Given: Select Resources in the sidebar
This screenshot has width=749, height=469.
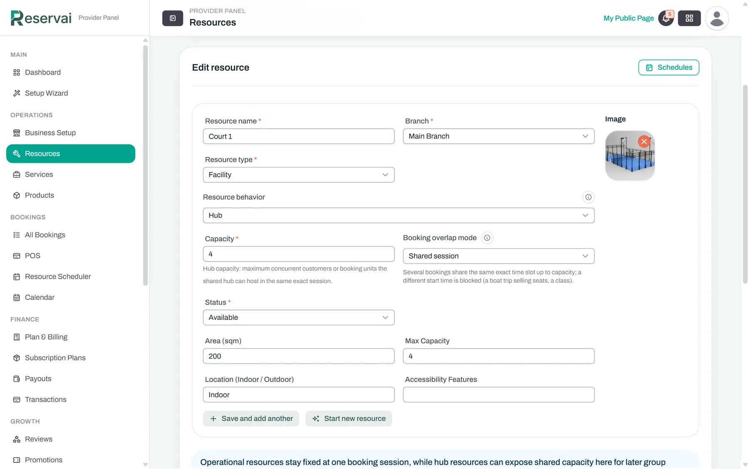Looking at the screenshot, I should [71, 154].
